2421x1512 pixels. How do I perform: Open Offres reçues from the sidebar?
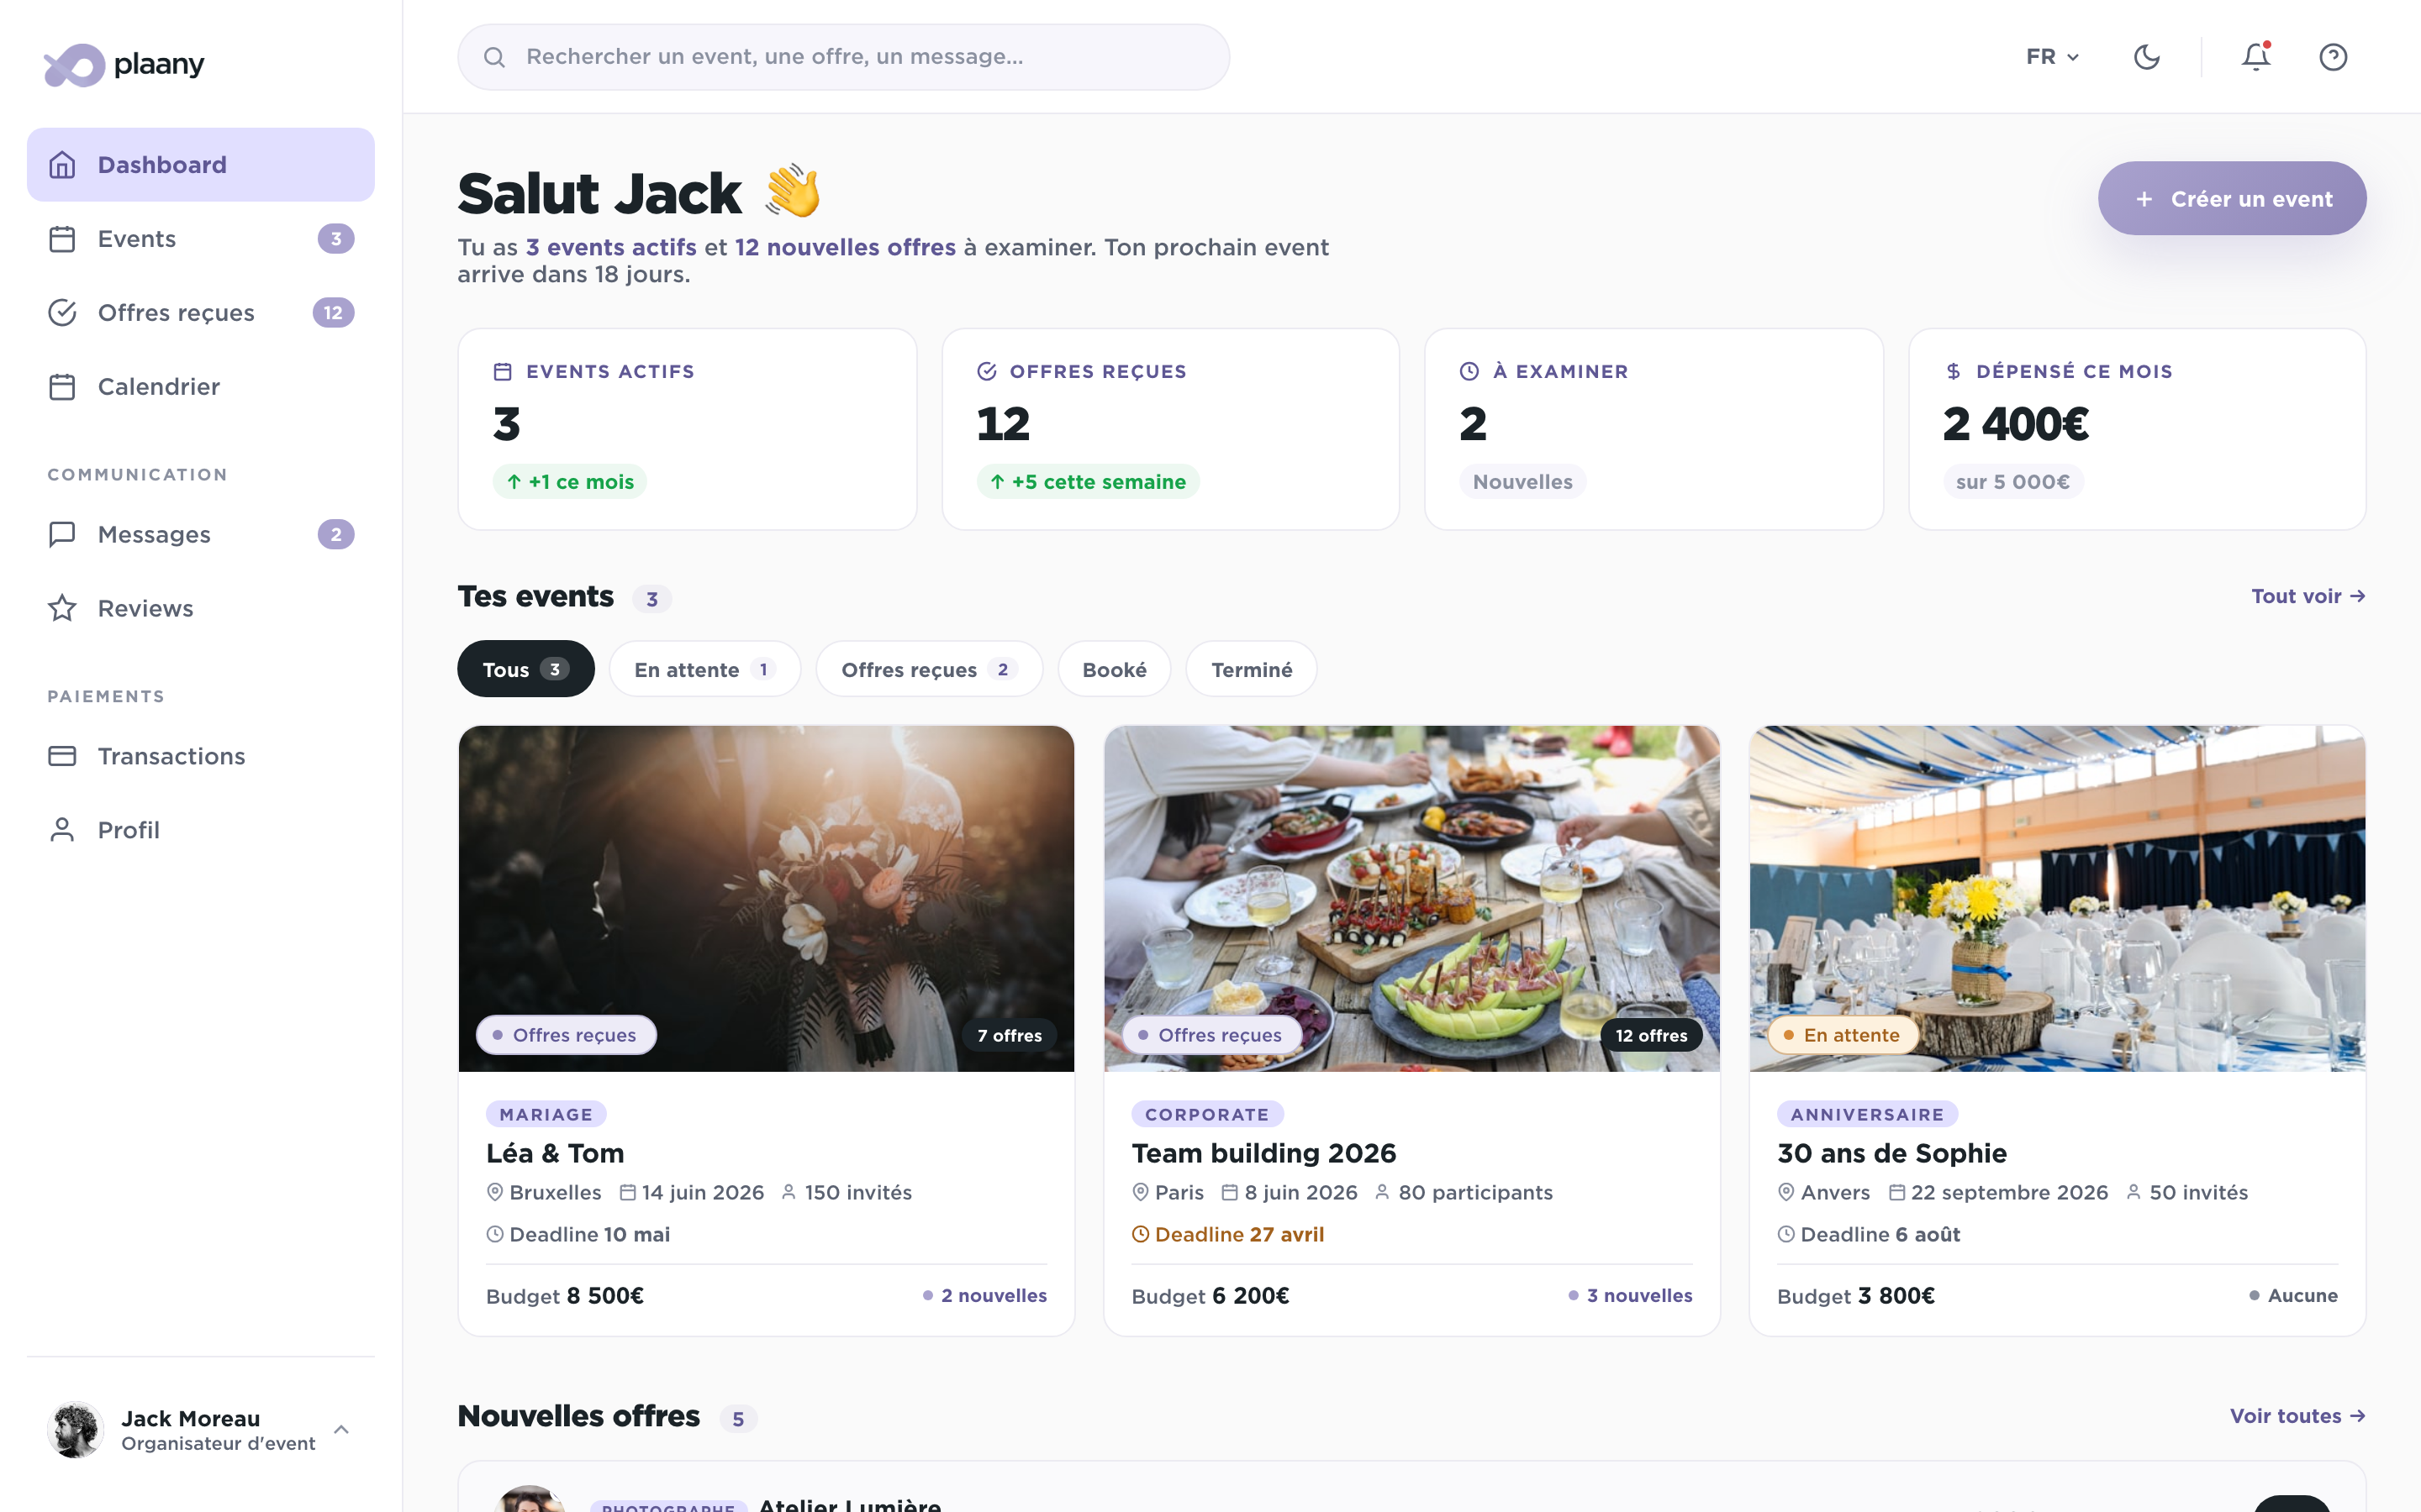[x=176, y=312]
